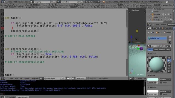Toggle visibility of Cube in outliner

click(x=166, y=17)
